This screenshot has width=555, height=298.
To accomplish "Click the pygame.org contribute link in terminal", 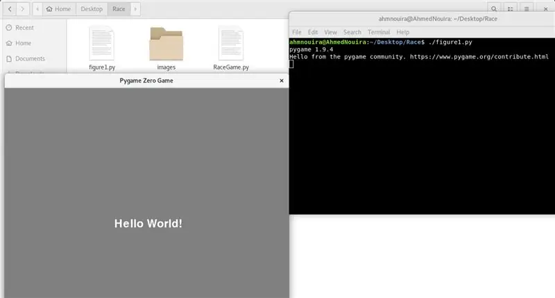I will click(479, 57).
